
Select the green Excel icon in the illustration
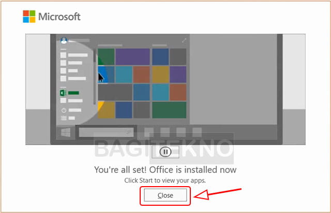63,93
